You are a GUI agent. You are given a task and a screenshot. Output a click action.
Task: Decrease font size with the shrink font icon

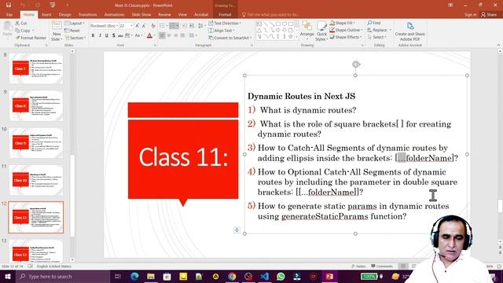click(x=144, y=26)
